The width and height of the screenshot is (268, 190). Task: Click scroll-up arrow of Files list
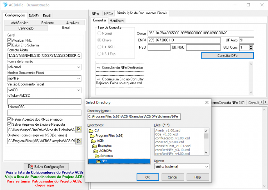click(x=206, y=131)
